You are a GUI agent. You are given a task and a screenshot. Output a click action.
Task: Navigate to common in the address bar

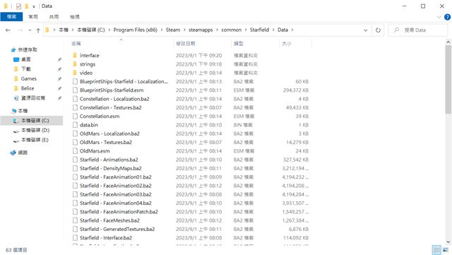coord(231,30)
